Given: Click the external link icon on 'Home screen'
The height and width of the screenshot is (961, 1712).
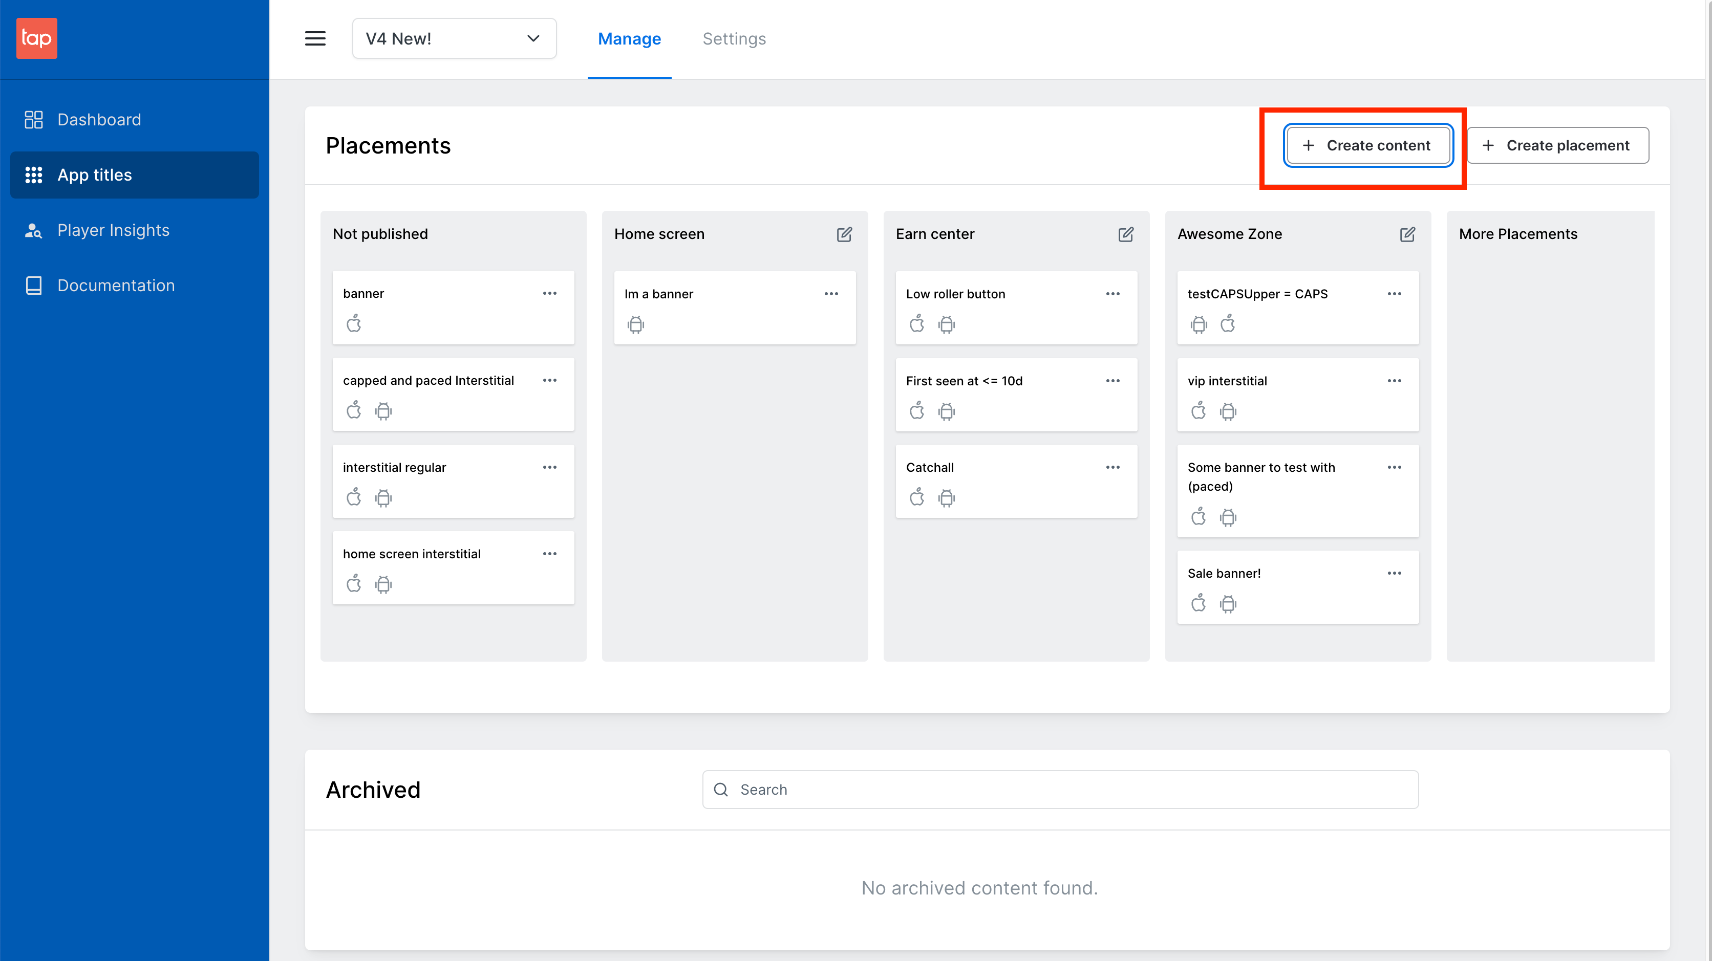Looking at the screenshot, I should point(843,234).
